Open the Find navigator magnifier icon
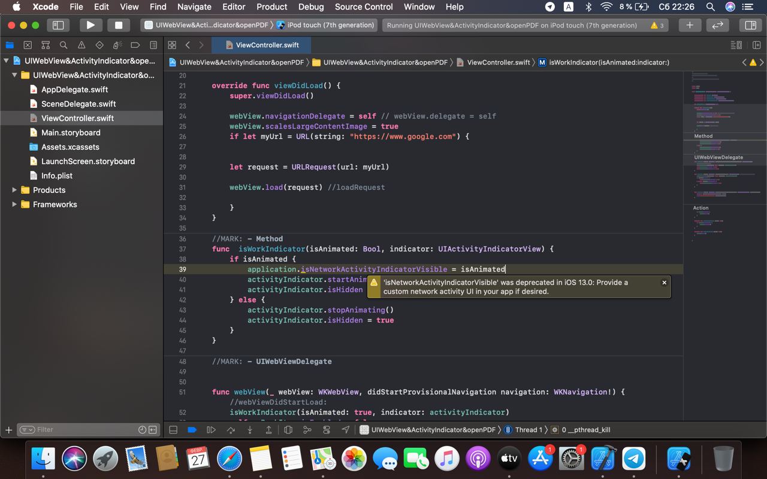This screenshot has height=479, width=767. [64, 45]
